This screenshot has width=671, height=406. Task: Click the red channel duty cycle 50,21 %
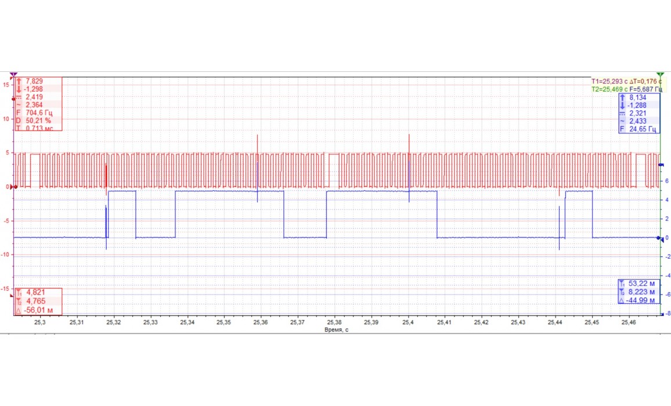39,120
